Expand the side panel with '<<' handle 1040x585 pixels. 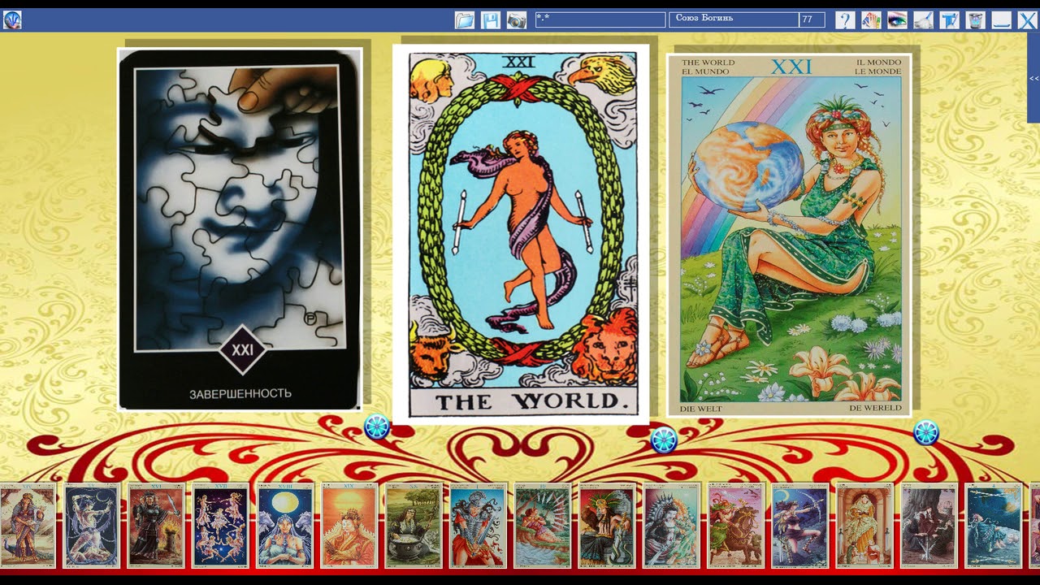click(1033, 78)
